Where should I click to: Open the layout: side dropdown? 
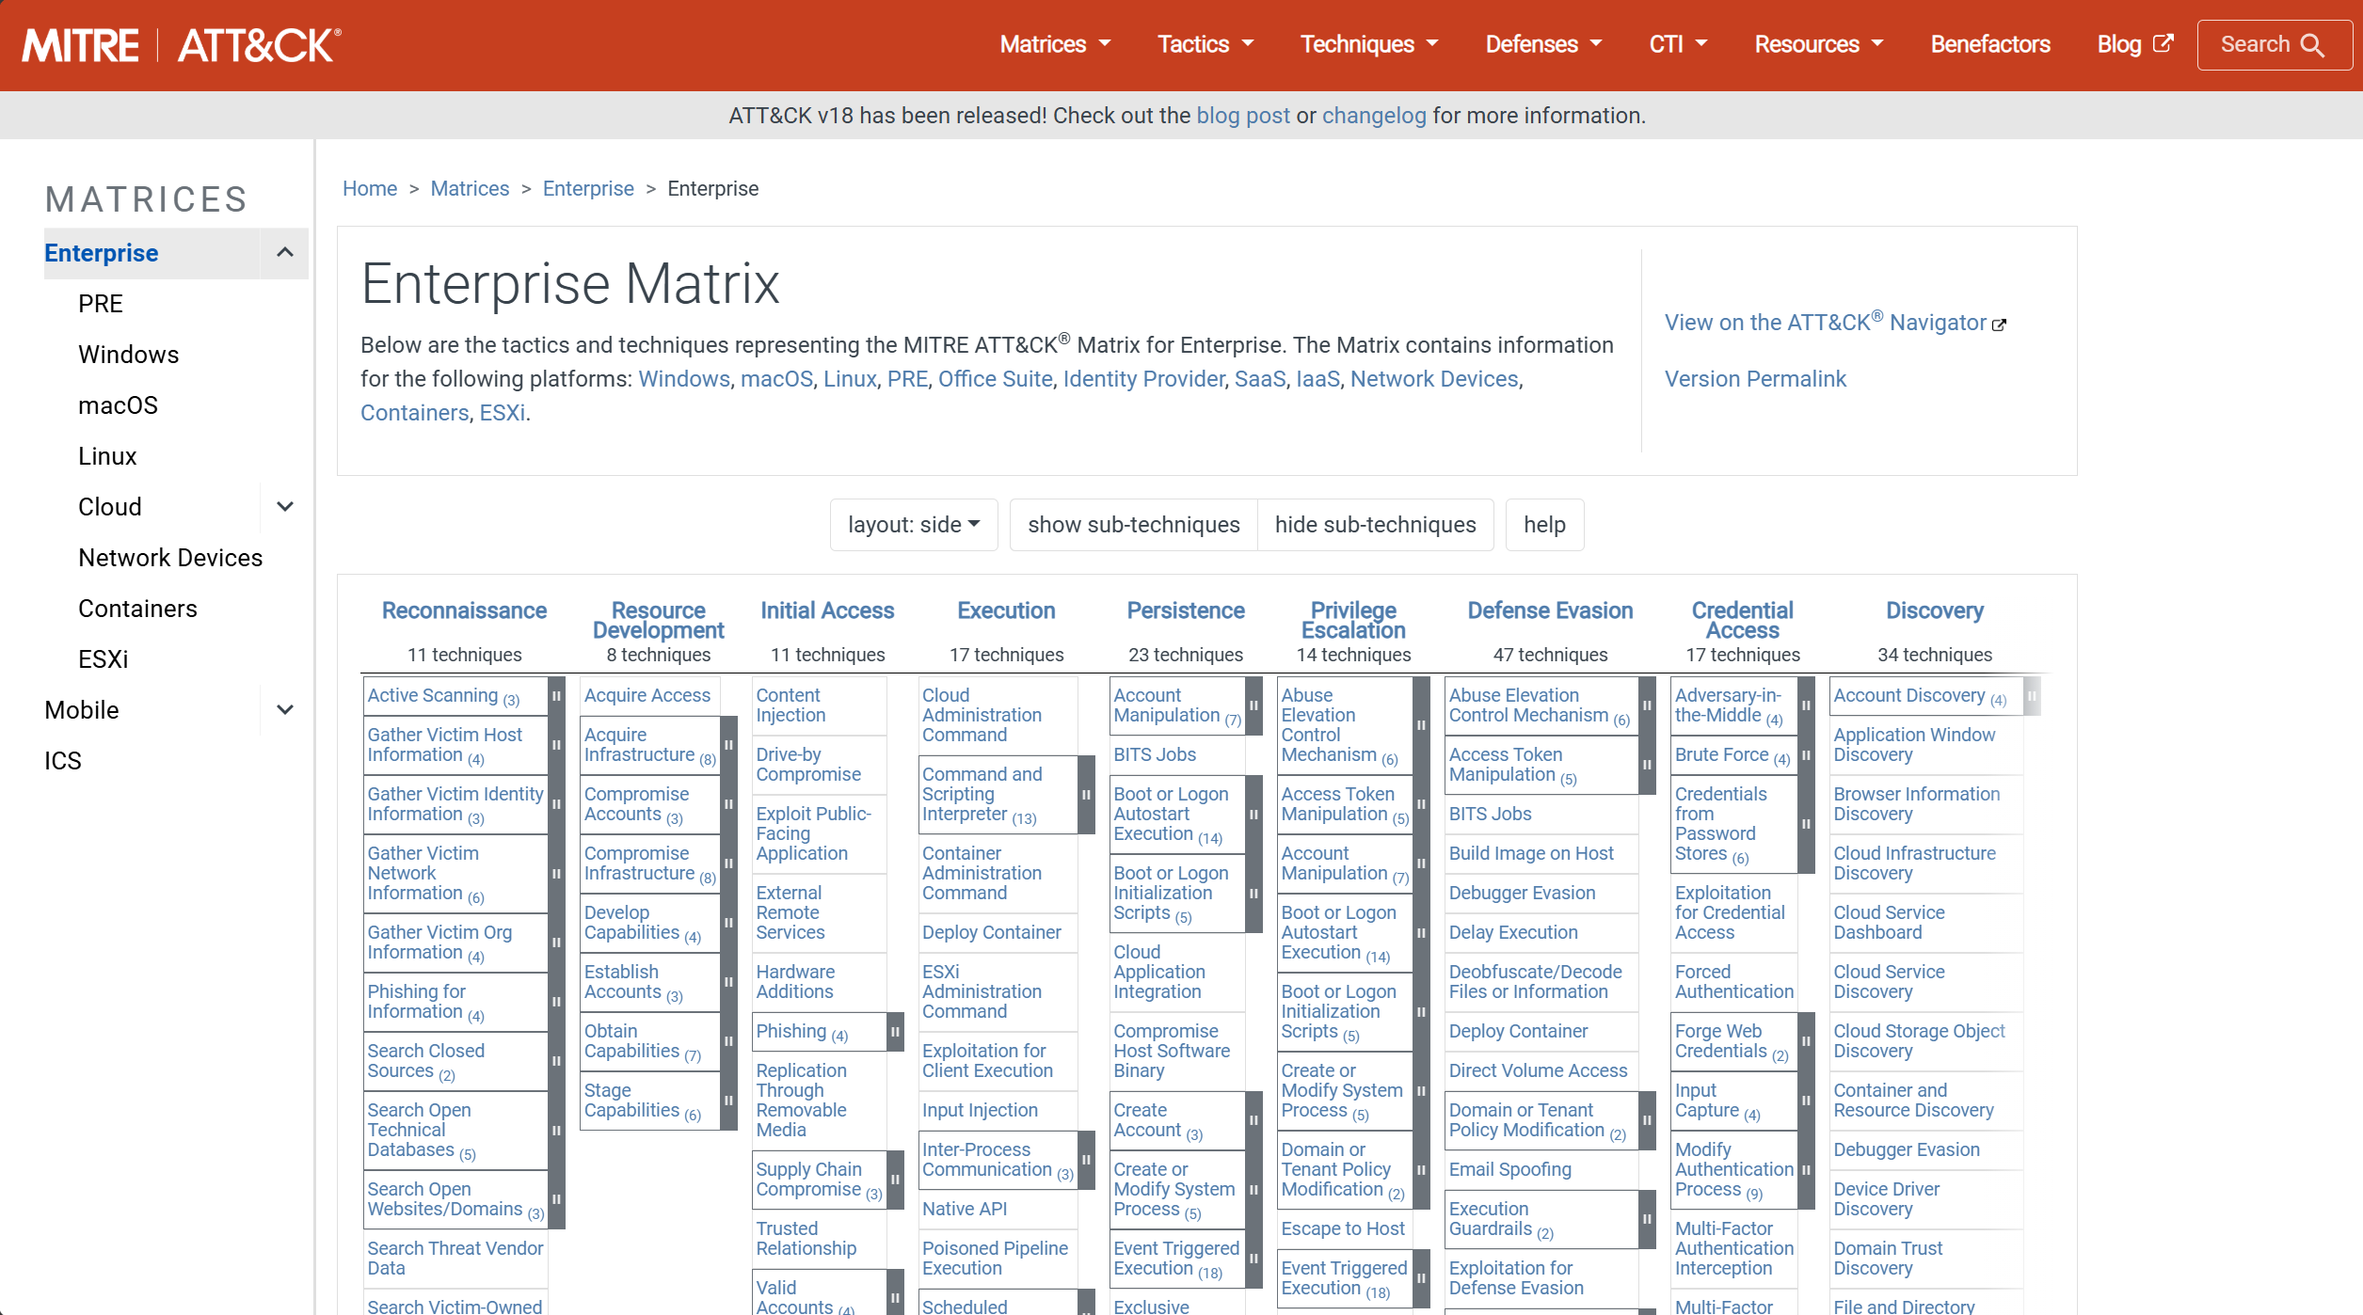[912, 524]
